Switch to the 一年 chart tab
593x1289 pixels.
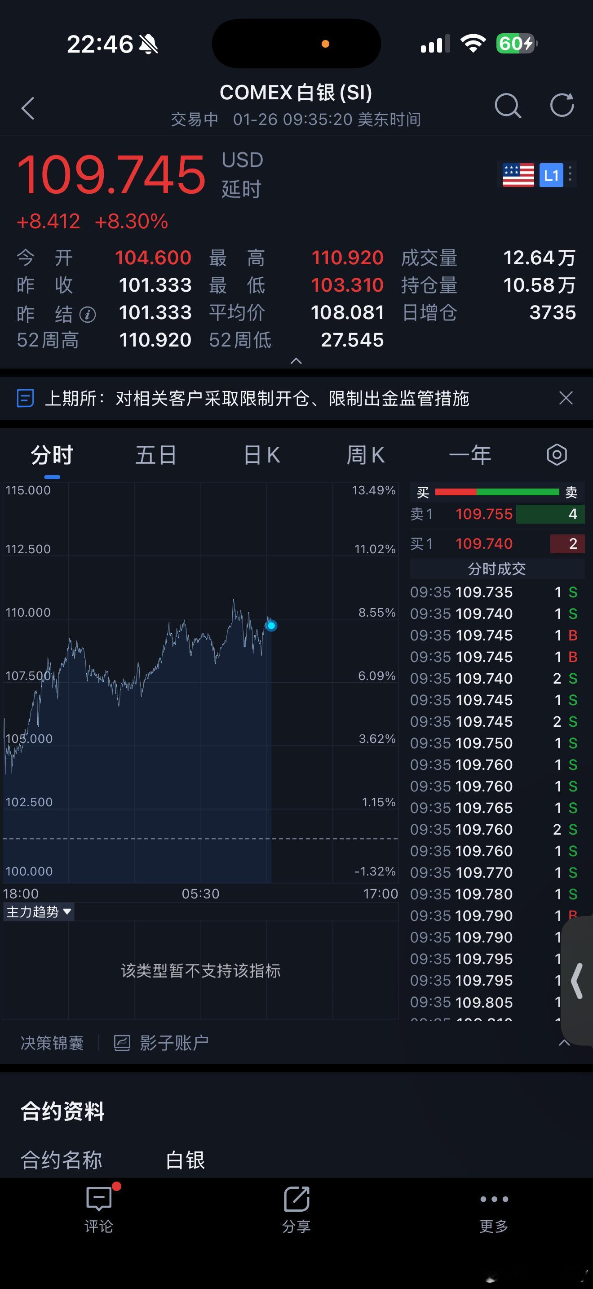(470, 455)
